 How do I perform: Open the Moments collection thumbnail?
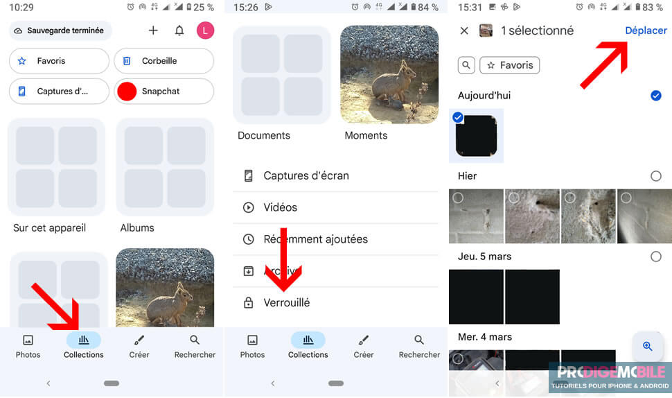pos(389,75)
